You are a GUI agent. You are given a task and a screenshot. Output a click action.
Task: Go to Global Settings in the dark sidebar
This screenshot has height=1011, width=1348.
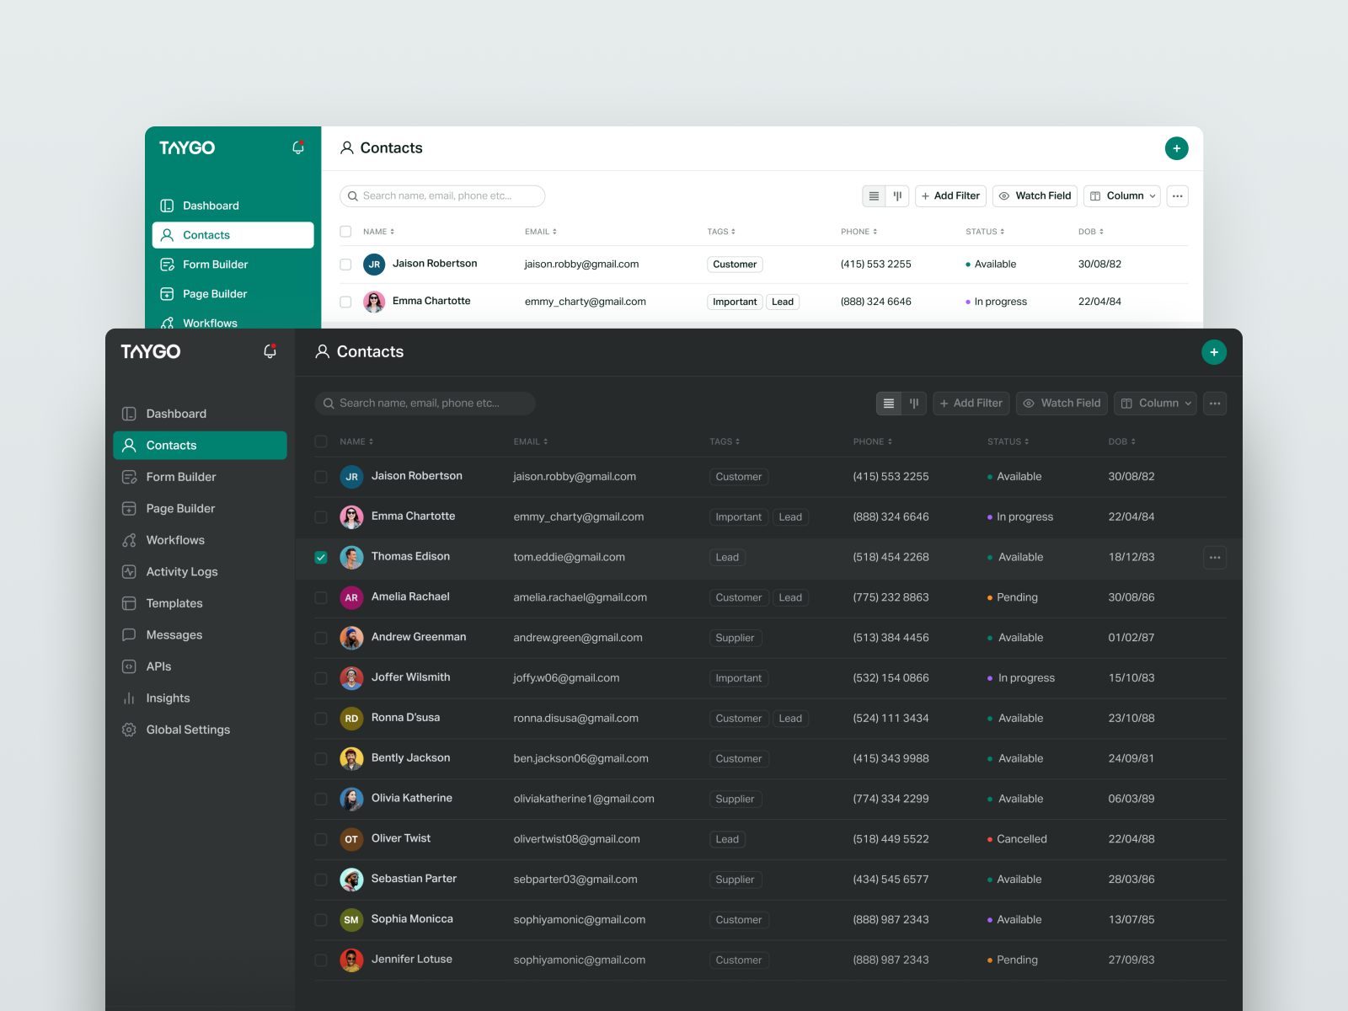187,730
